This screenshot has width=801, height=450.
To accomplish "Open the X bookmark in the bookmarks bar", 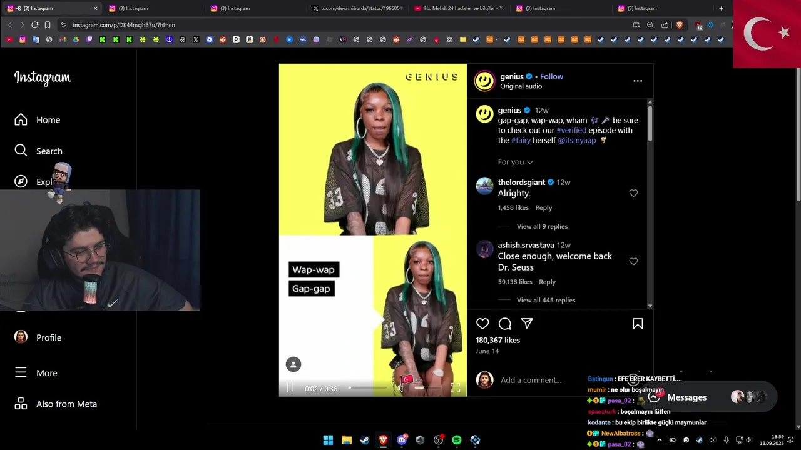I will 196,39.
